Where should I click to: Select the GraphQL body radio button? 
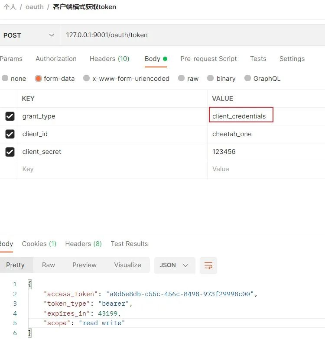[247, 78]
